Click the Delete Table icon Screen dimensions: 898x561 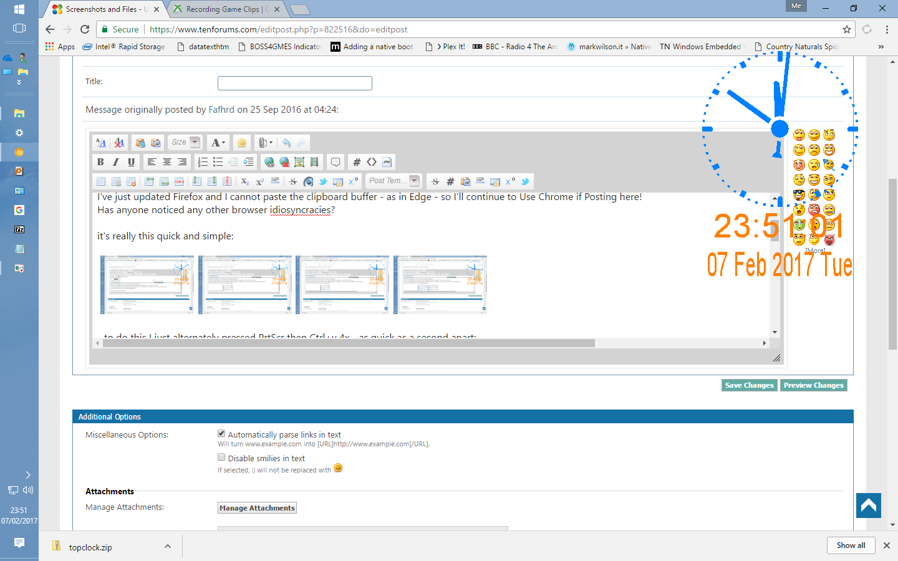tap(131, 181)
